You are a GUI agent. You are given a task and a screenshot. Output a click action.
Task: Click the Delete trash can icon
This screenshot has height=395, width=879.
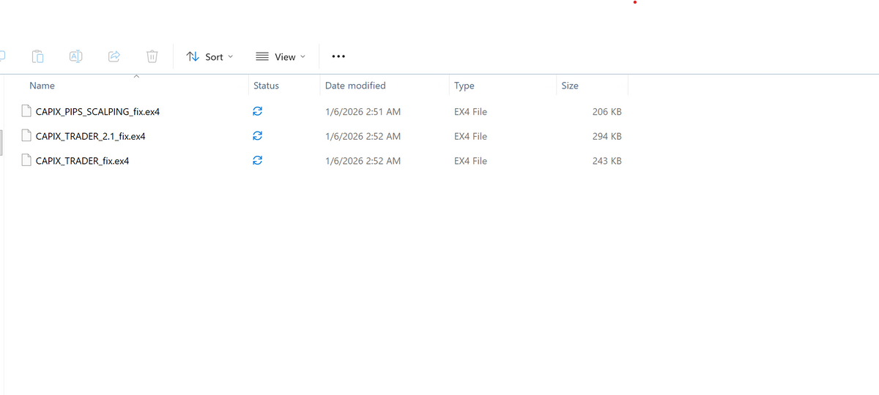coord(152,56)
